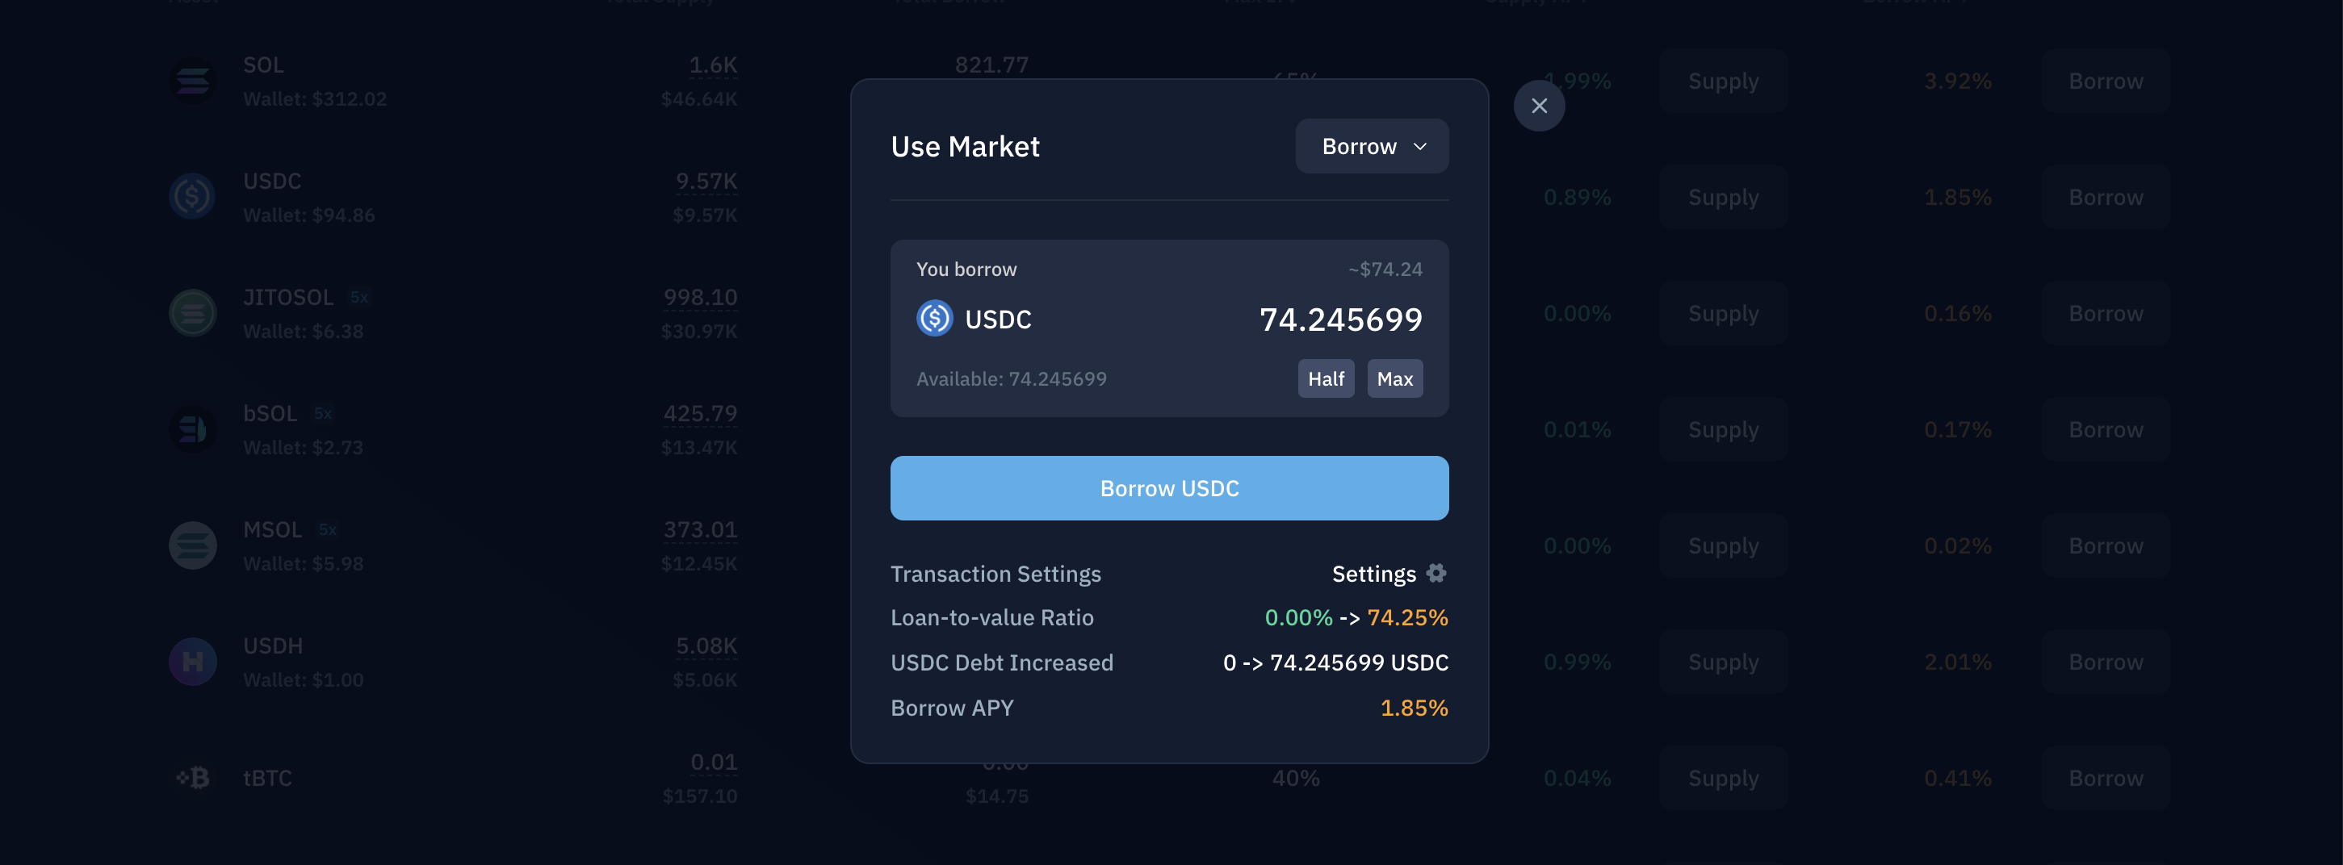Click the tBTC token icon
Image resolution: width=2343 pixels, height=865 pixels.
192,778
